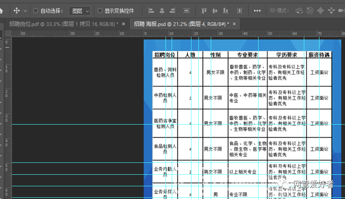
Task: Open the three-dots align options menu
Action: pos(257,11)
